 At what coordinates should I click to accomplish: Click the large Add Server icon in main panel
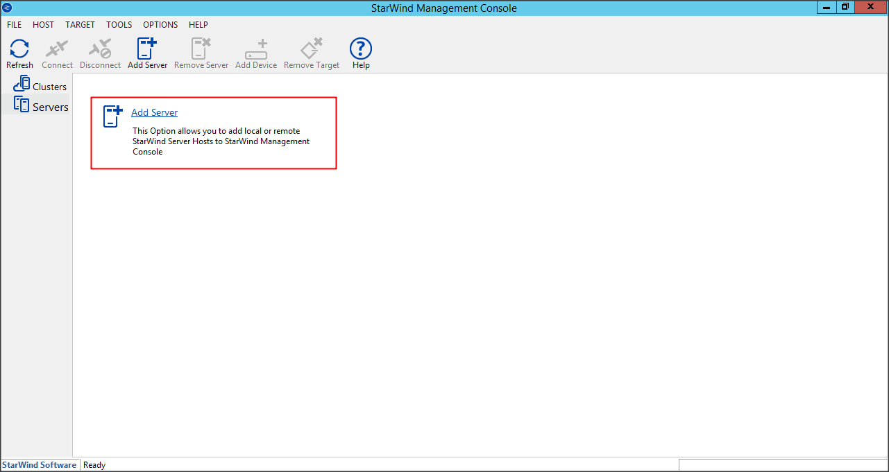point(112,116)
